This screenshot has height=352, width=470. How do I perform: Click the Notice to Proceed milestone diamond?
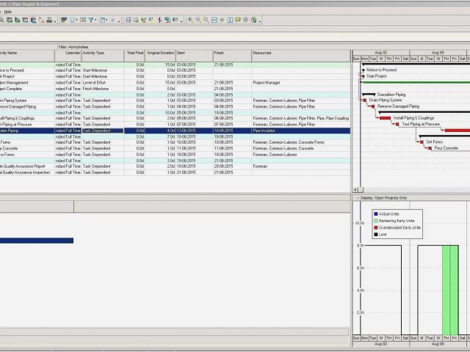[x=363, y=70]
